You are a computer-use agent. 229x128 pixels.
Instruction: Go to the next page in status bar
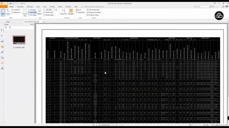[113, 125]
